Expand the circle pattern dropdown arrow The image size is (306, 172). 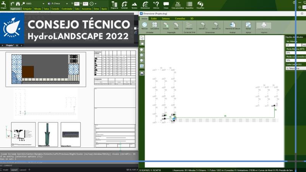[x=95, y=3]
